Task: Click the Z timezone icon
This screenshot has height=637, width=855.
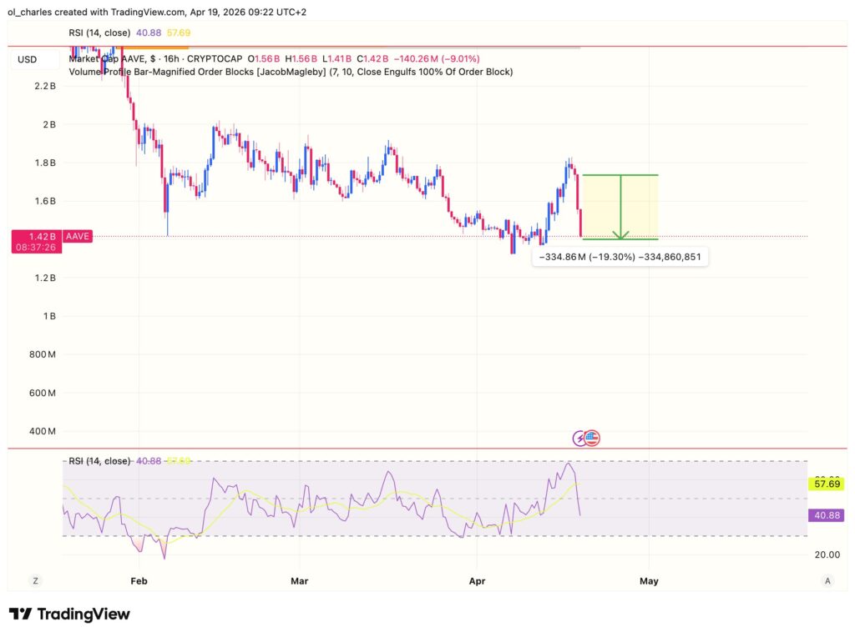Action: 36,580
